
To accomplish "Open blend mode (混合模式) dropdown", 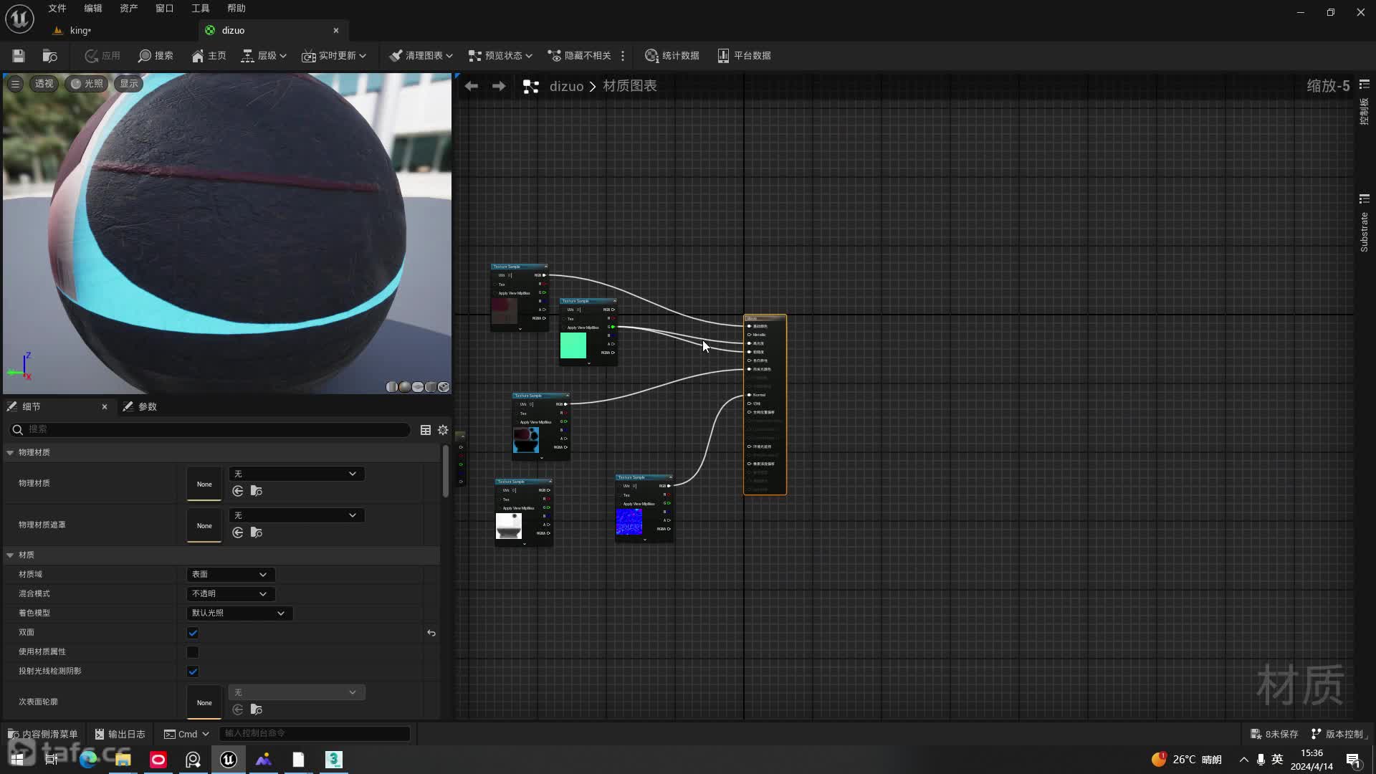I will tap(231, 593).
